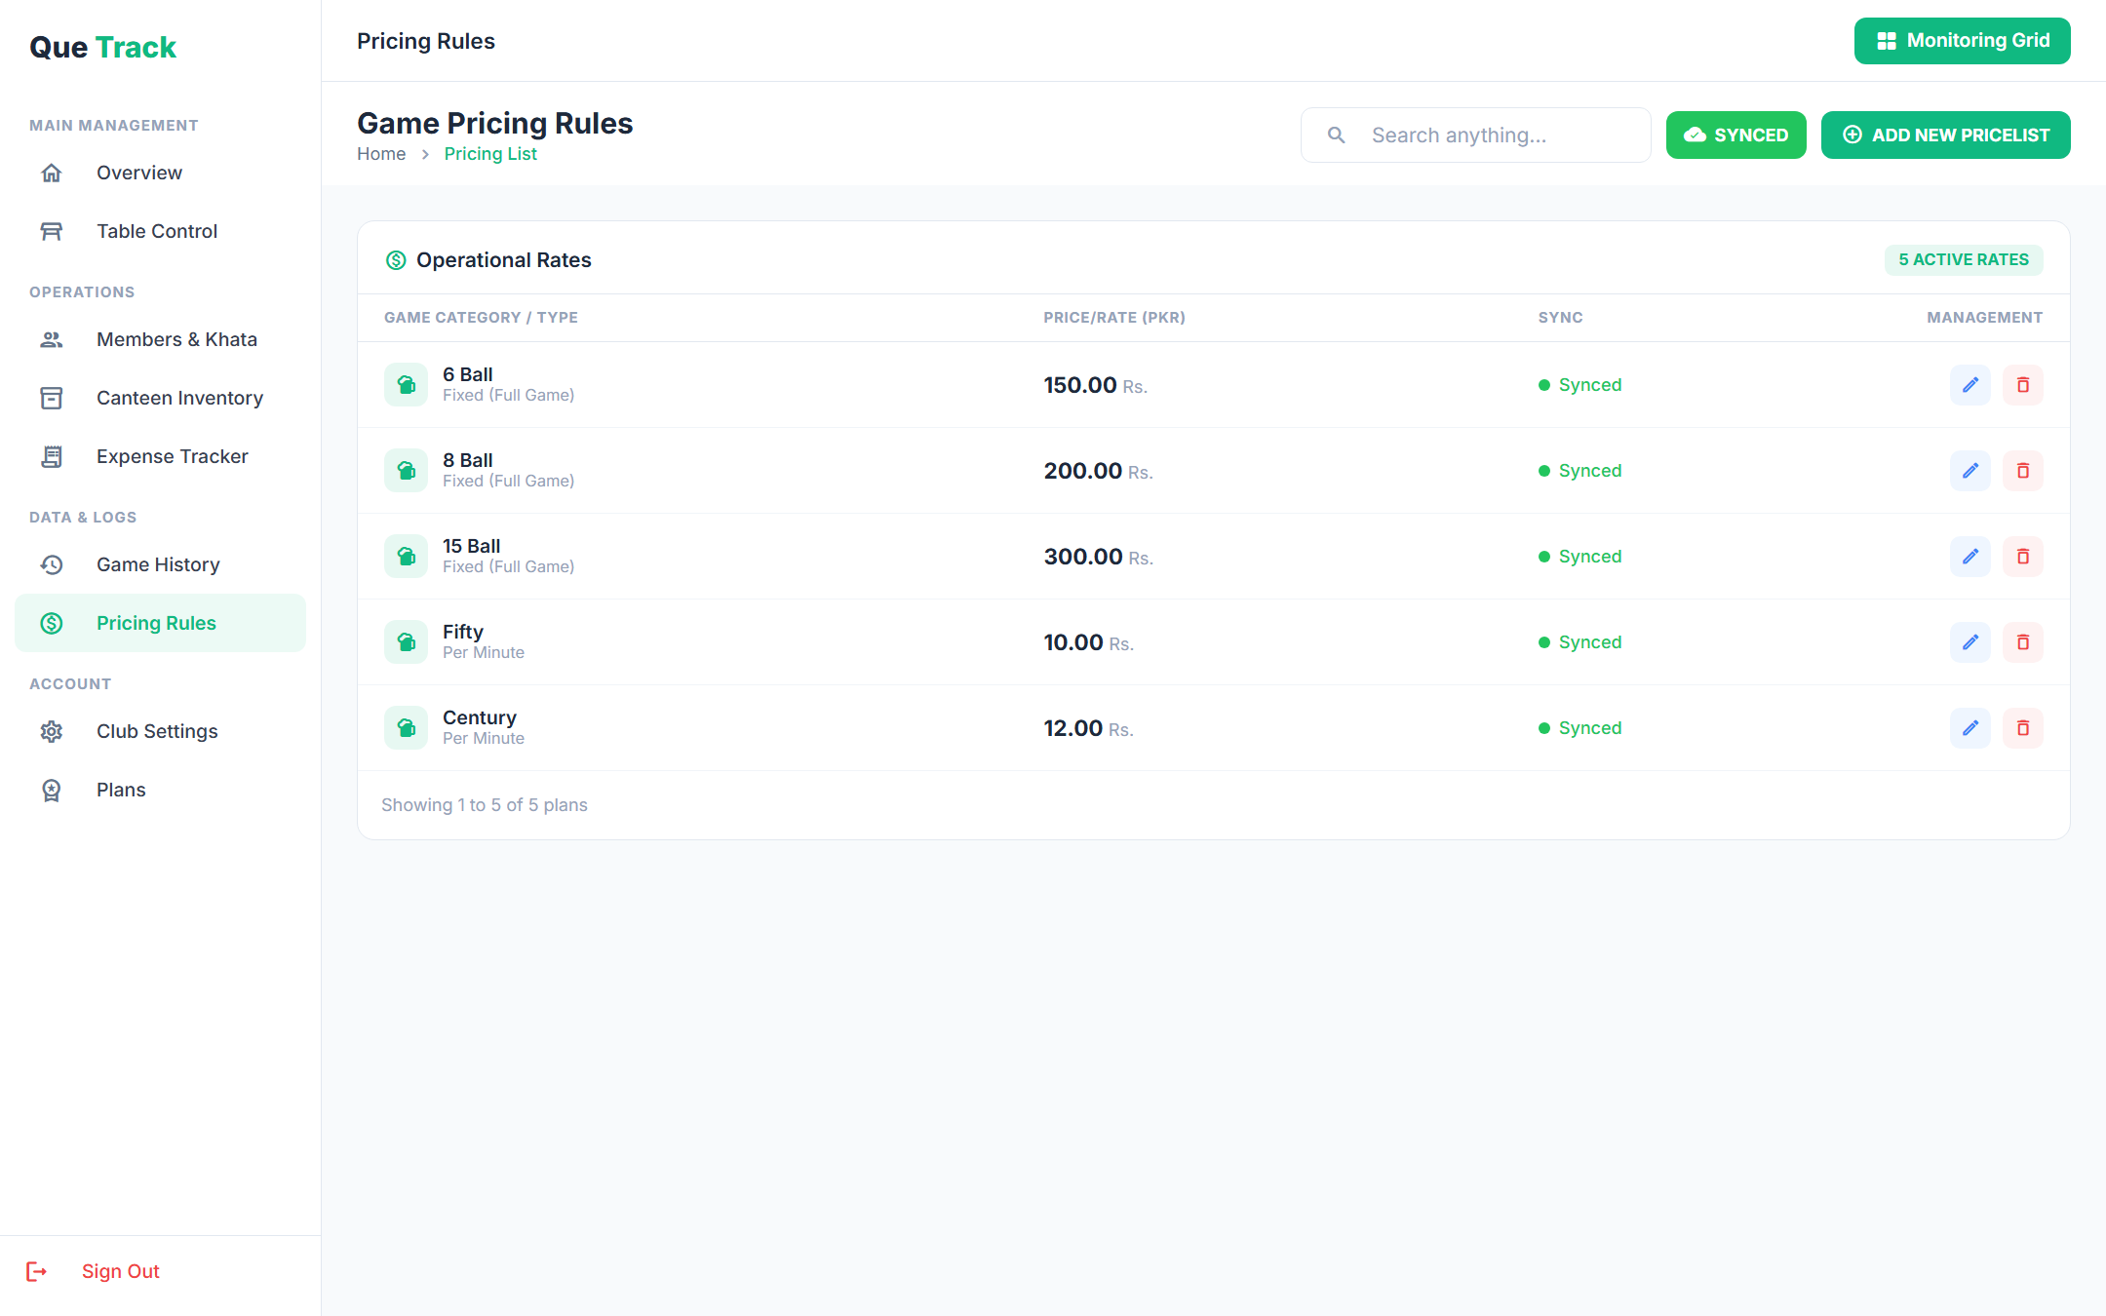Screen dimensions: 2106x1316
Task: Click the 6 Ball game category icon
Action: click(x=406, y=385)
